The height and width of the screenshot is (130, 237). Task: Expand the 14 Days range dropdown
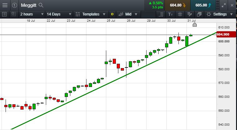pyautogui.click(x=59, y=14)
